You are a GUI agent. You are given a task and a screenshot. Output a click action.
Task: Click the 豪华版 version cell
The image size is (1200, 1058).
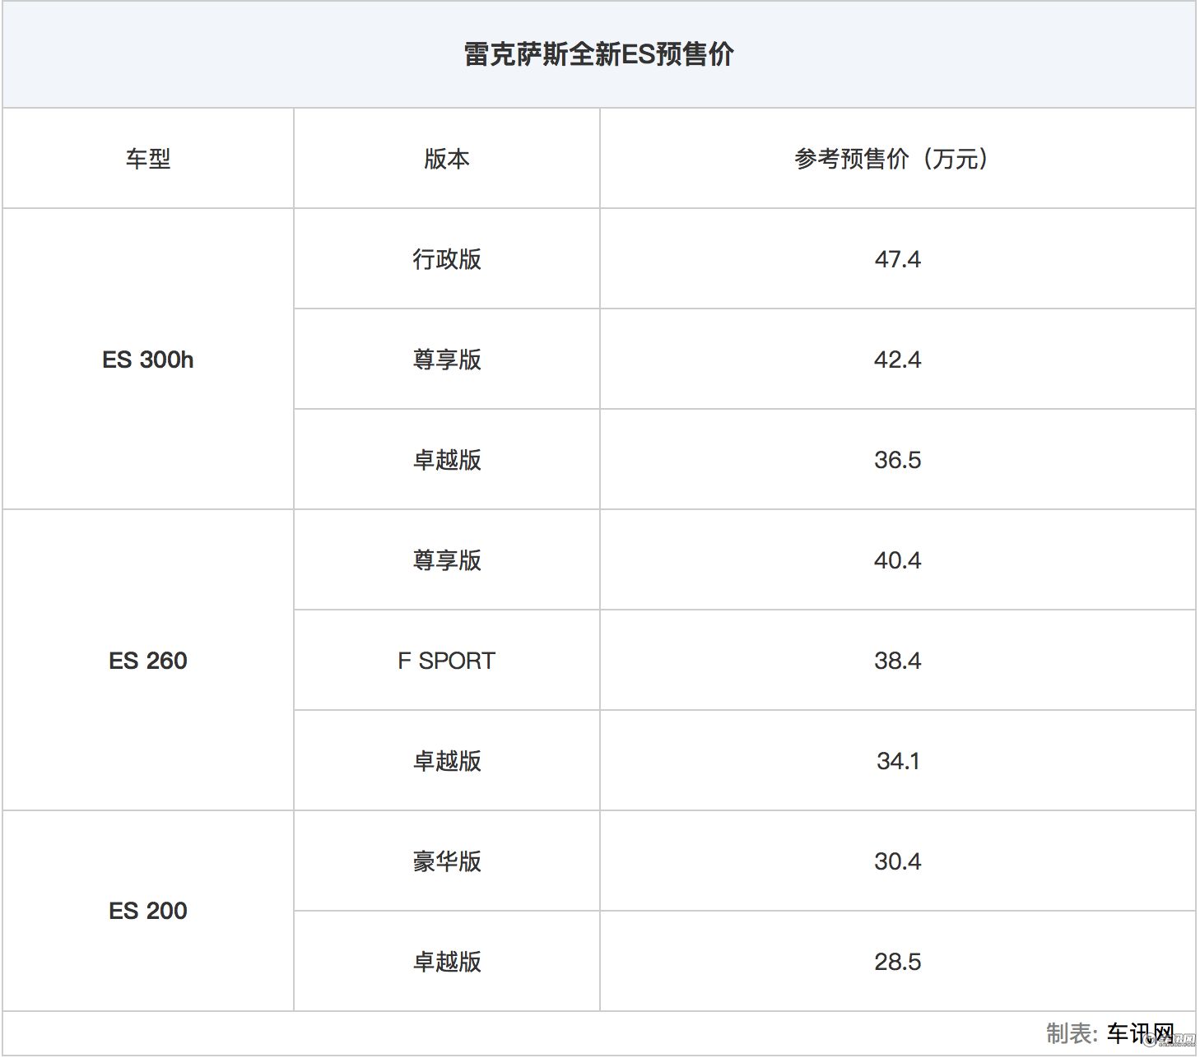pyautogui.click(x=445, y=861)
